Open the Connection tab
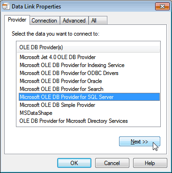The height and width of the screenshot is (173, 172). [45, 21]
